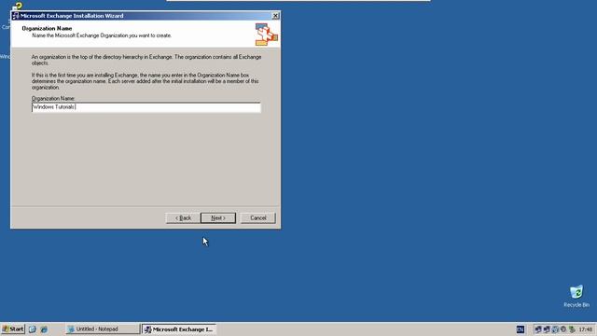Select the Microsoft Exchange taskbar button

(179, 329)
